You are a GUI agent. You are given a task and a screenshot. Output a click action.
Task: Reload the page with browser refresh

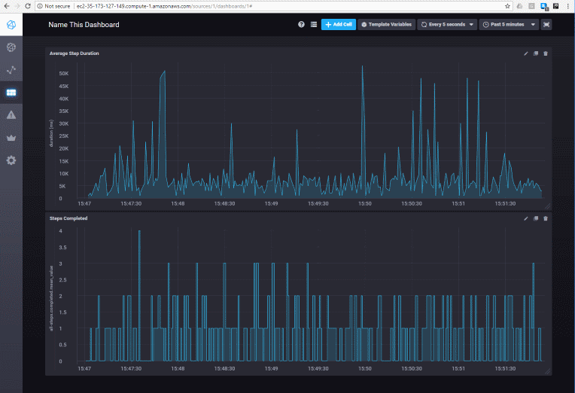coord(28,6)
